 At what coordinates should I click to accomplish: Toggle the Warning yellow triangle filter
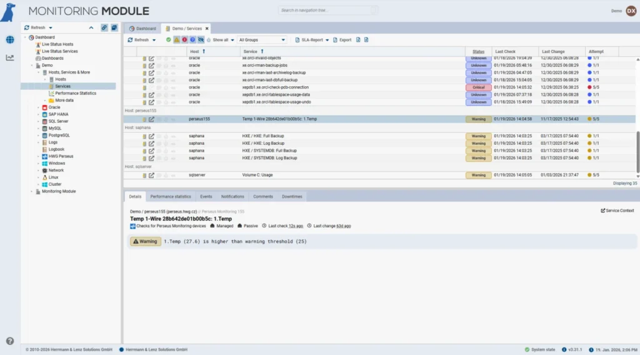click(176, 40)
